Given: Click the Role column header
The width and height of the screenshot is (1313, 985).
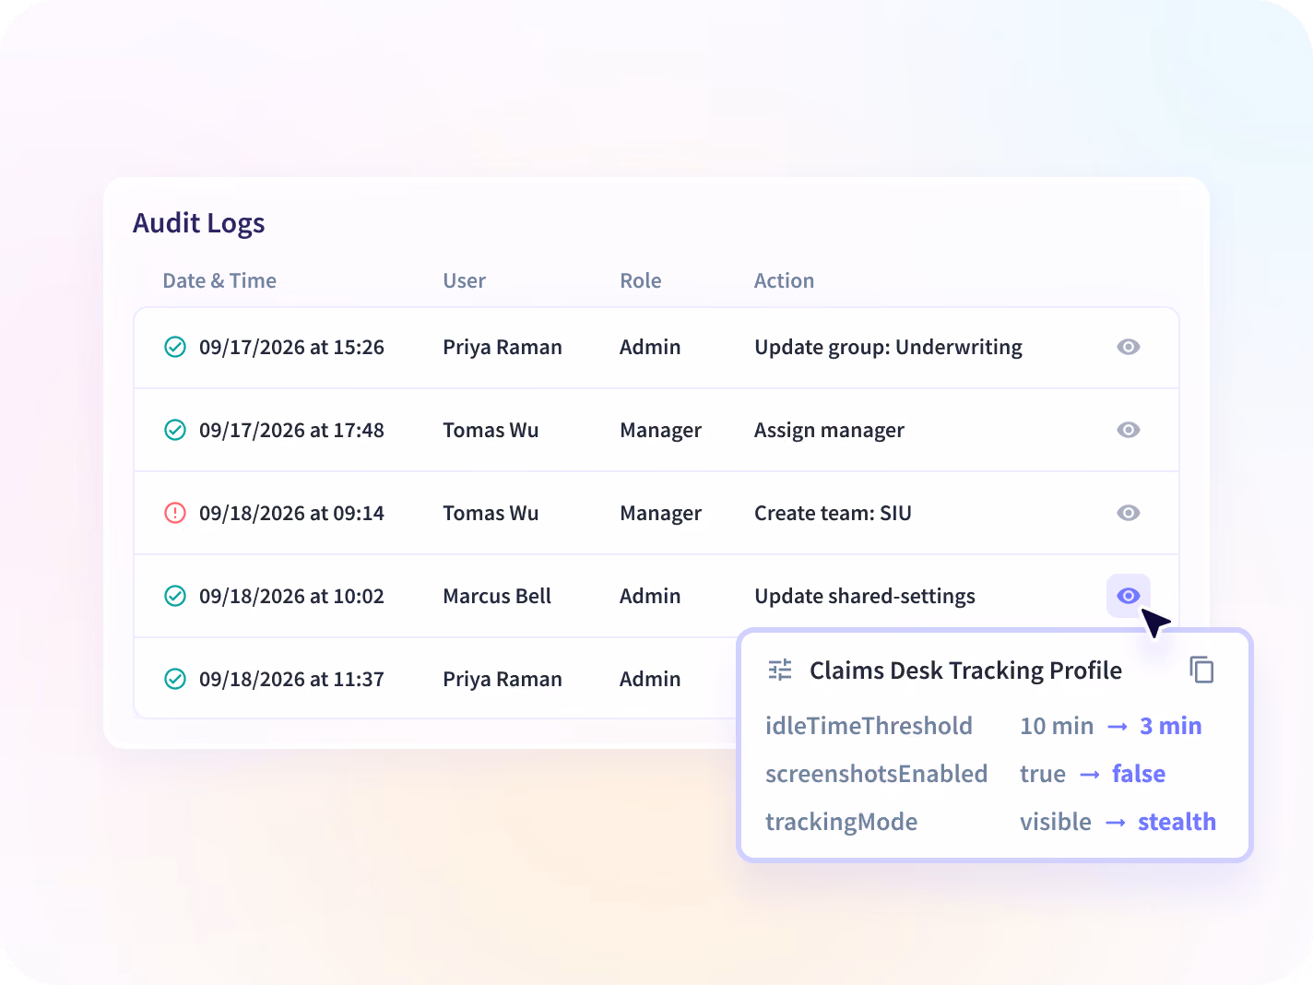Looking at the screenshot, I should coord(641,280).
